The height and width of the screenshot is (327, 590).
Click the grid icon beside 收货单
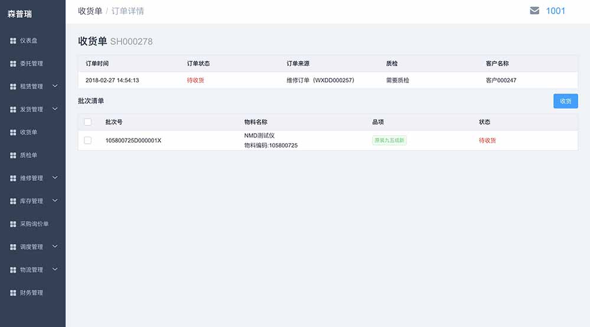click(x=13, y=133)
